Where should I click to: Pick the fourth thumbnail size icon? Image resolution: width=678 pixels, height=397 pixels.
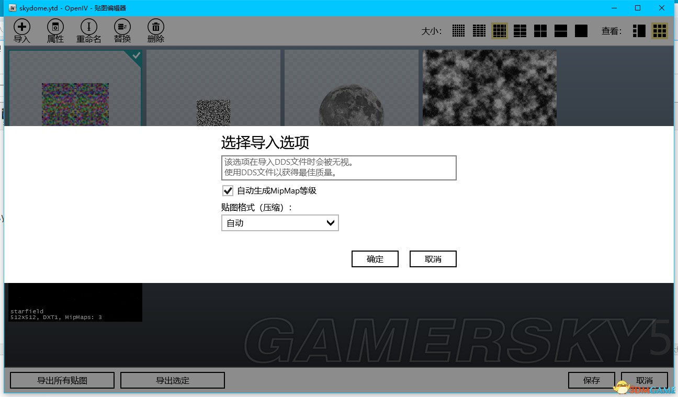coord(520,31)
